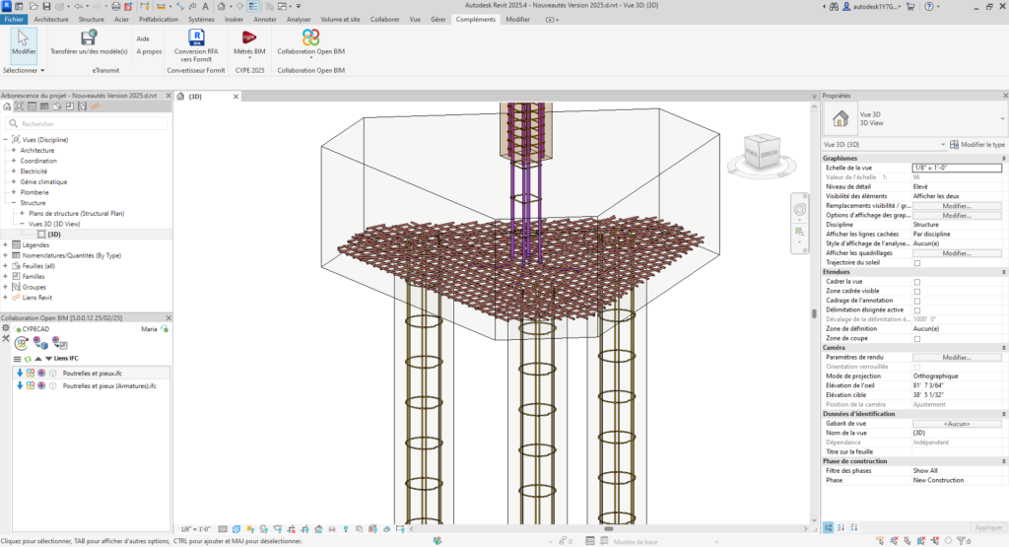
Task: Click the green refresh icon beside Liens IFC
Action: pyautogui.click(x=27, y=359)
